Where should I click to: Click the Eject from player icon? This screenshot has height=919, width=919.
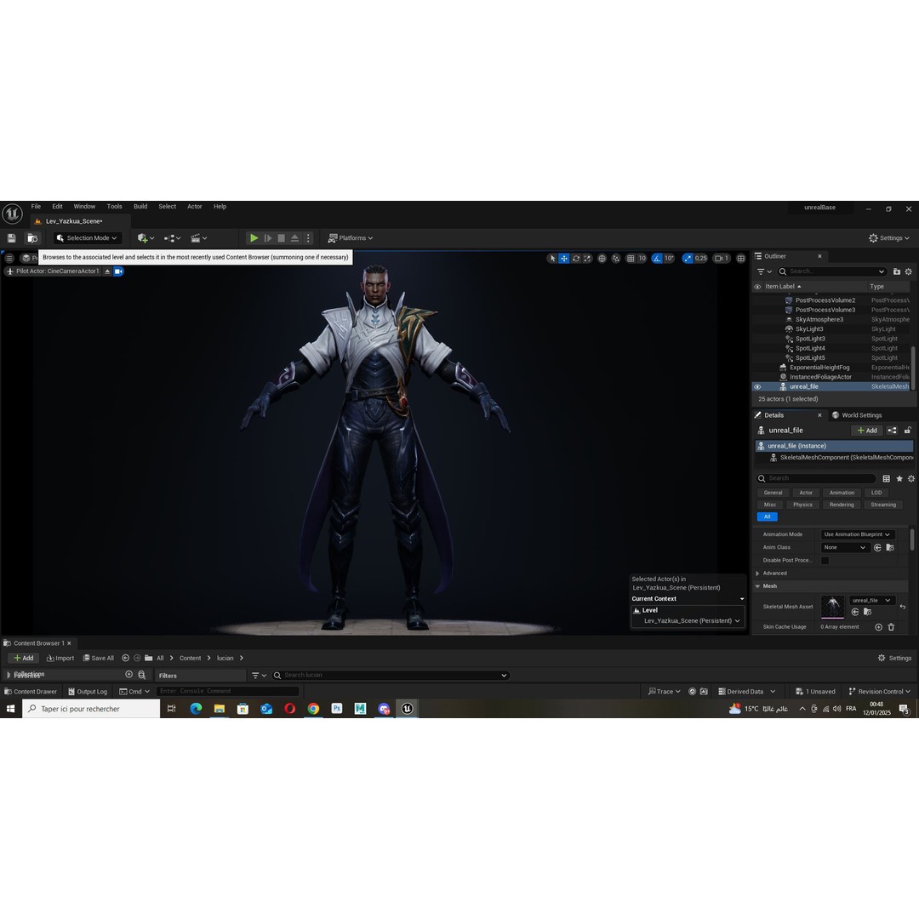point(294,238)
